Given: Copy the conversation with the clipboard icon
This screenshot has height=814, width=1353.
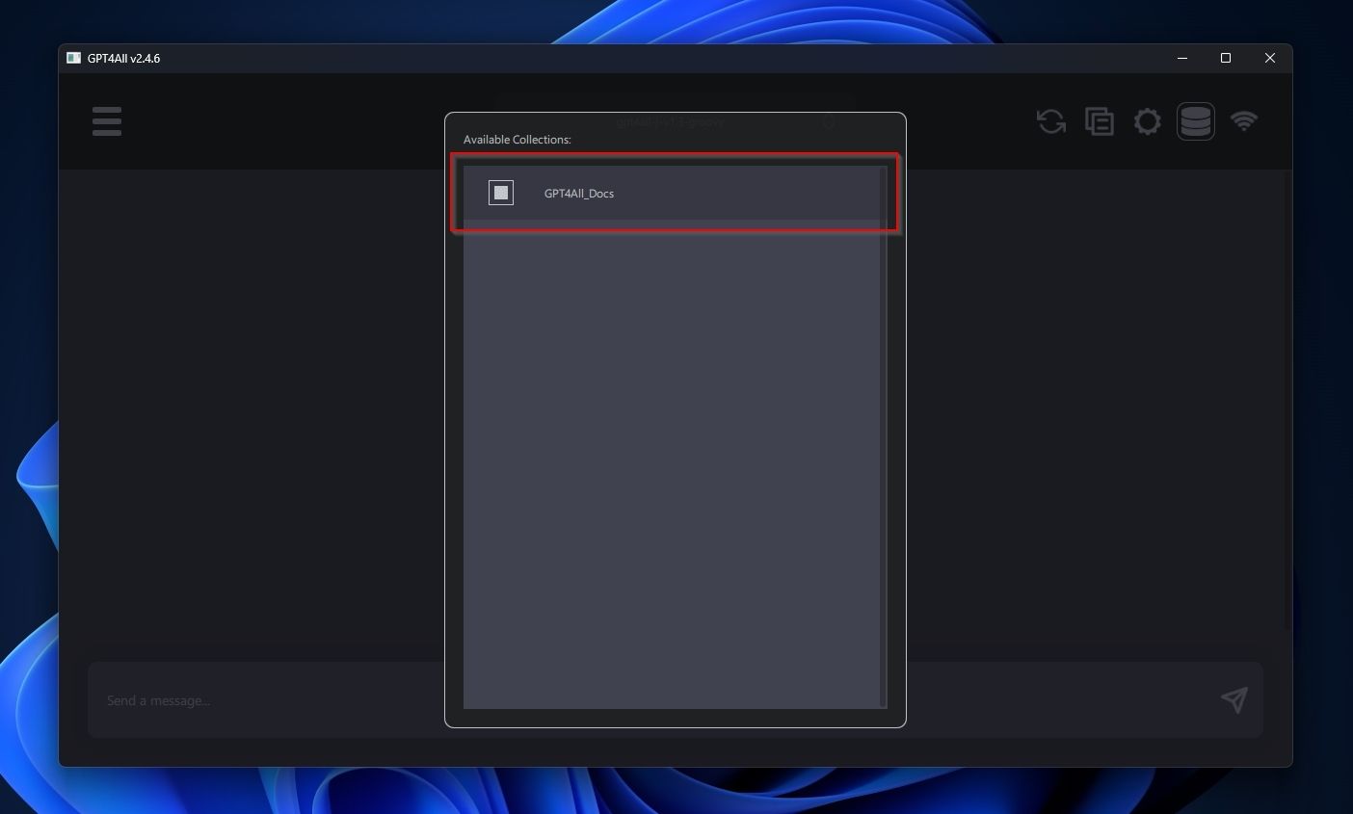Looking at the screenshot, I should point(1099,121).
